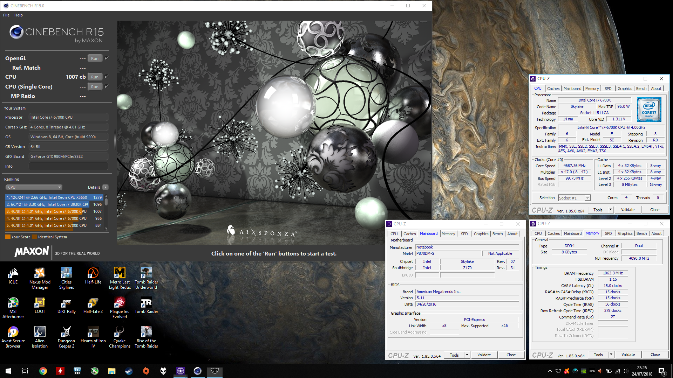
Task: Launch the Dungeon Keeper 2 shortcut
Action: [x=66, y=337]
